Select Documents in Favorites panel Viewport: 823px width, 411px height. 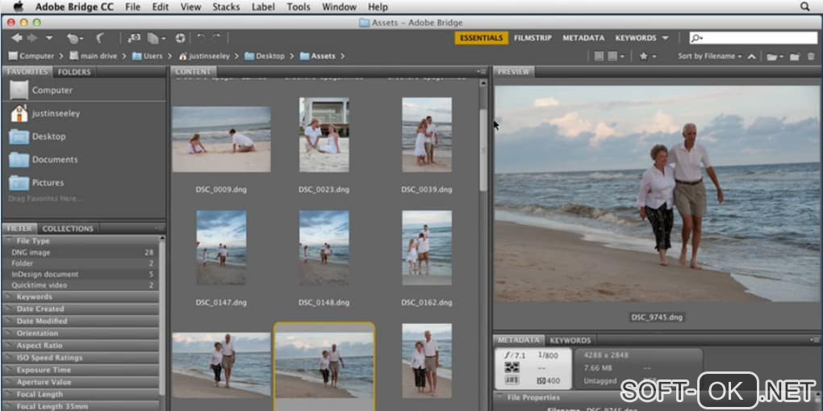click(55, 159)
